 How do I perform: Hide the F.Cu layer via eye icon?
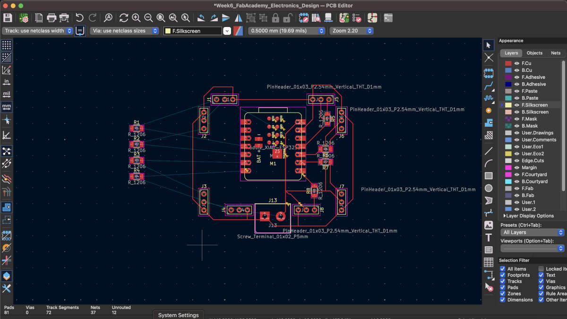(x=517, y=63)
